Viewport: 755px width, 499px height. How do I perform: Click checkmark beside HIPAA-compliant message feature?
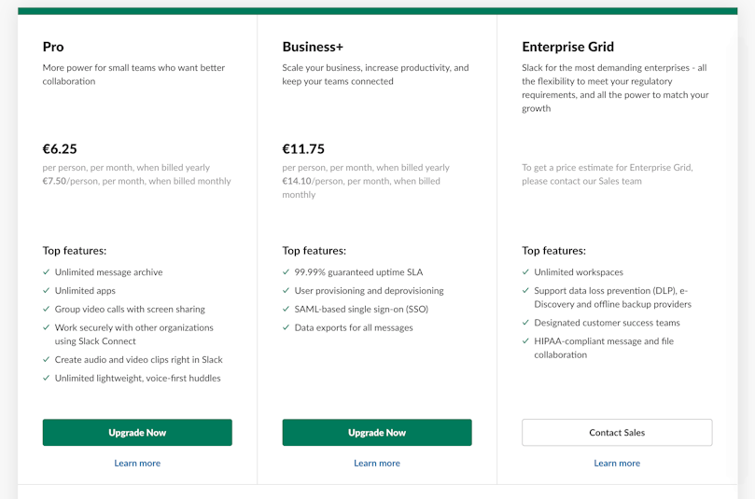(x=525, y=340)
